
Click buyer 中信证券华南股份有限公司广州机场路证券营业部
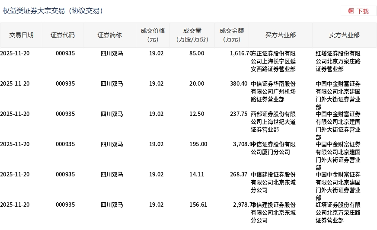pyautogui.click(x=273, y=92)
